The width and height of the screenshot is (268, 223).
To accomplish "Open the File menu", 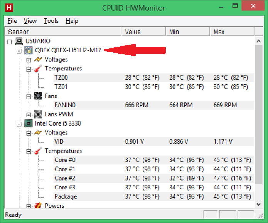I will 12,21.
